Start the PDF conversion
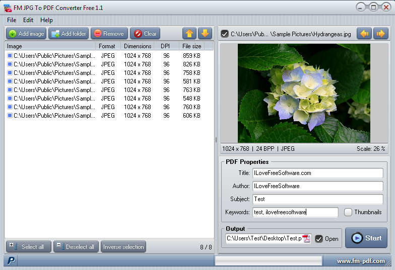Viewport: 395px width, 270px height. (x=366, y=238)
